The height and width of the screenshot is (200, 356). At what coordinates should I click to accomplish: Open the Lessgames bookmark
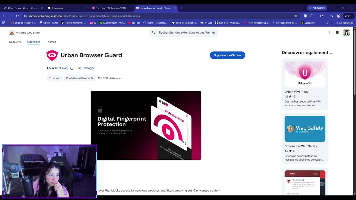[308, 23]
